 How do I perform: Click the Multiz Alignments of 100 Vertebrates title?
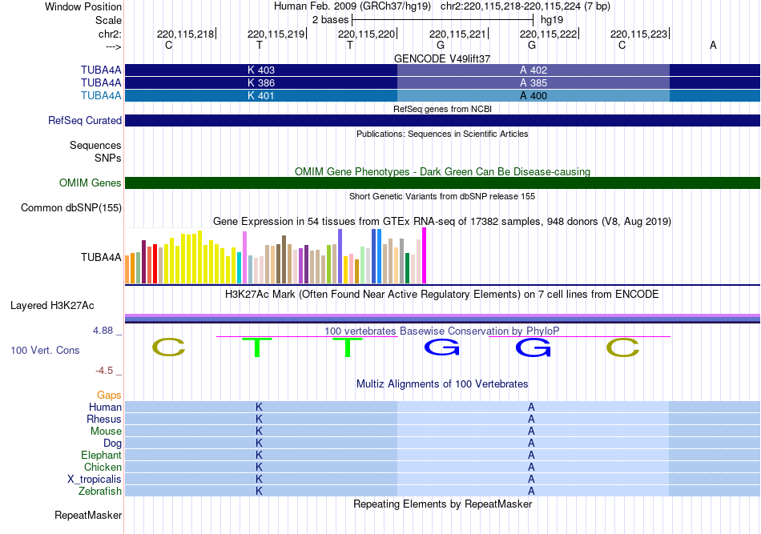442,383
